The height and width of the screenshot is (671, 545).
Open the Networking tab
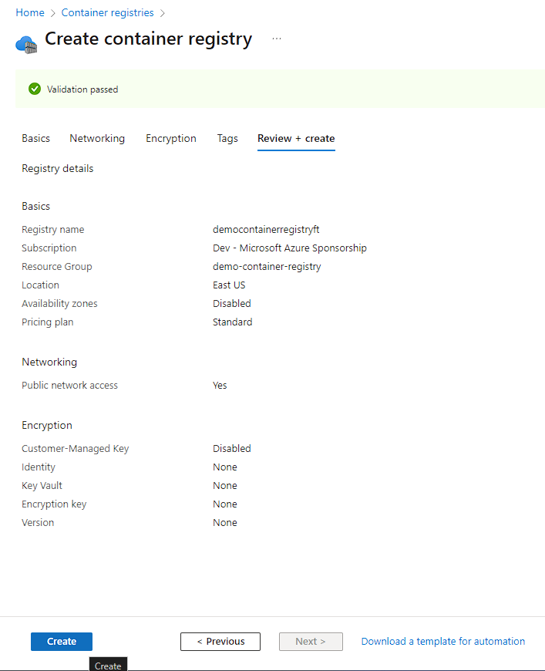point(97,139)
